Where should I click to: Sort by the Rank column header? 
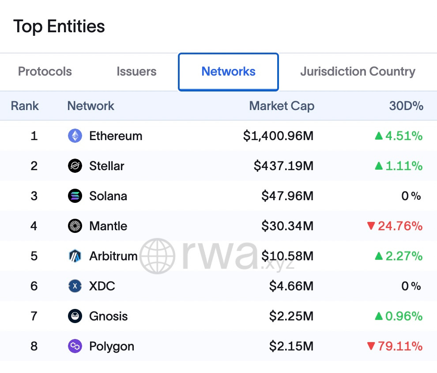25,106
